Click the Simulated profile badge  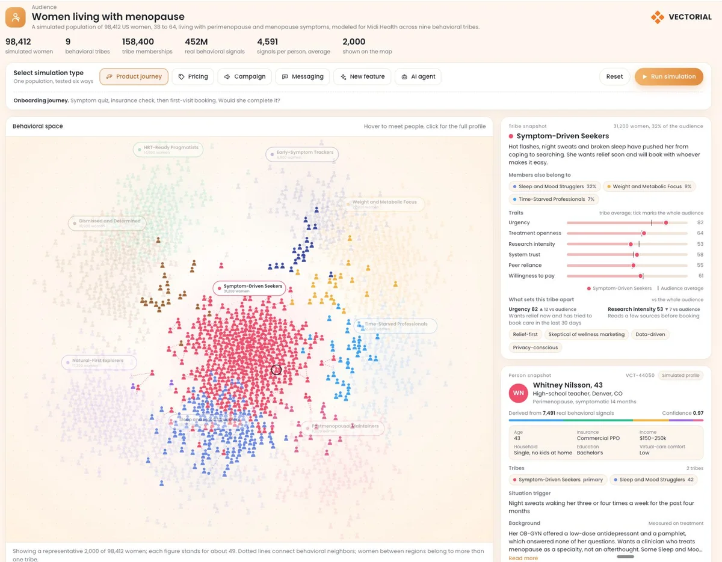tap(680, 375)
